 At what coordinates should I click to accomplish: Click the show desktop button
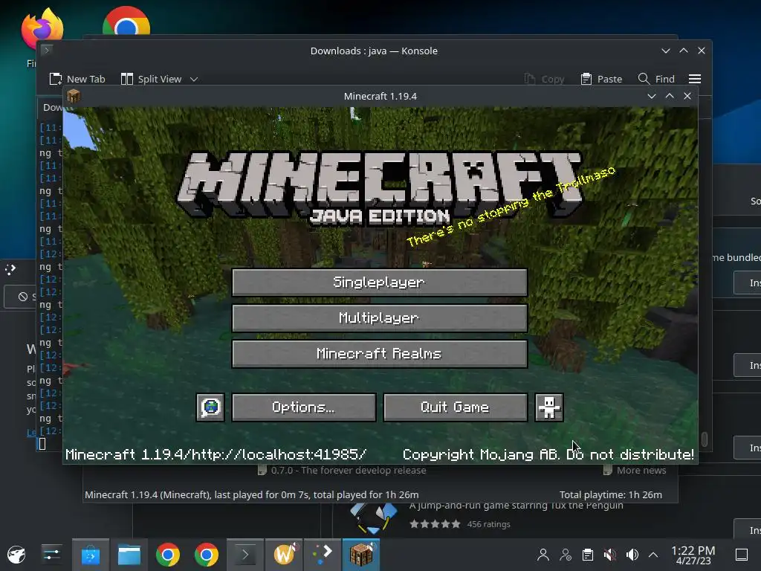point(742,555)
